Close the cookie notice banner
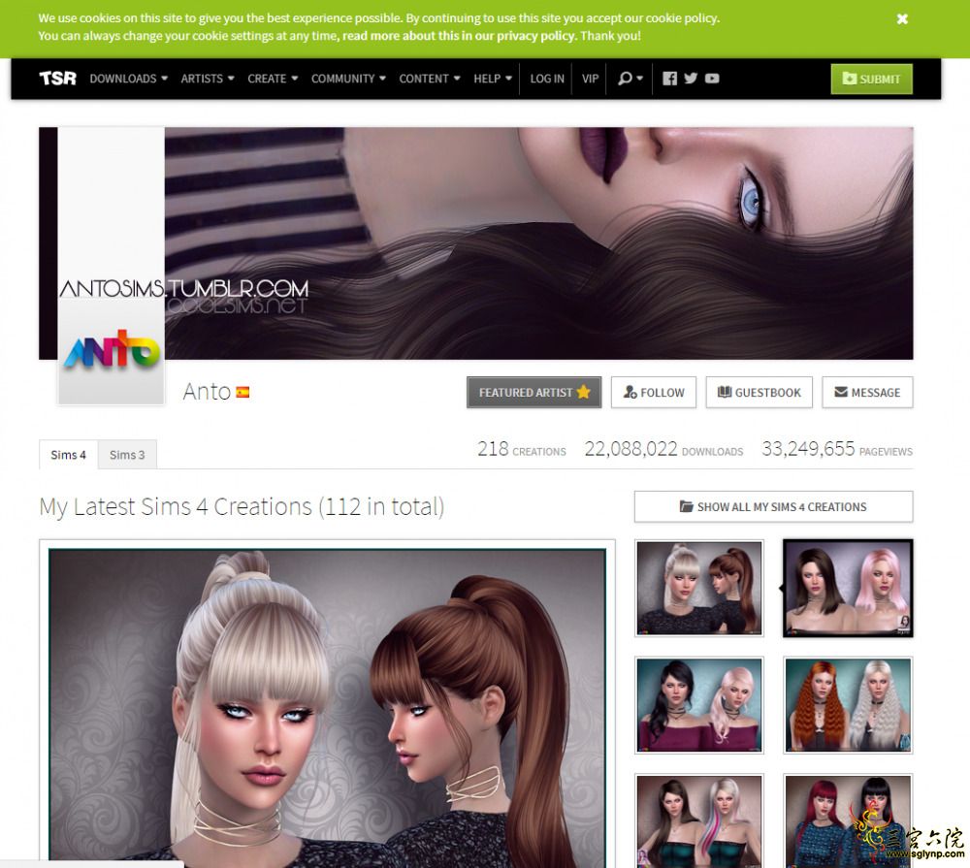Viewport: 970px width, 868px height. coord(902,19)
